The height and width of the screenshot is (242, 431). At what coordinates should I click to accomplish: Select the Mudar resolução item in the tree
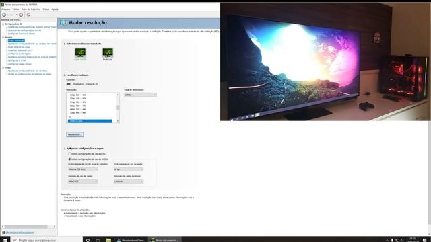click(16, 40)
